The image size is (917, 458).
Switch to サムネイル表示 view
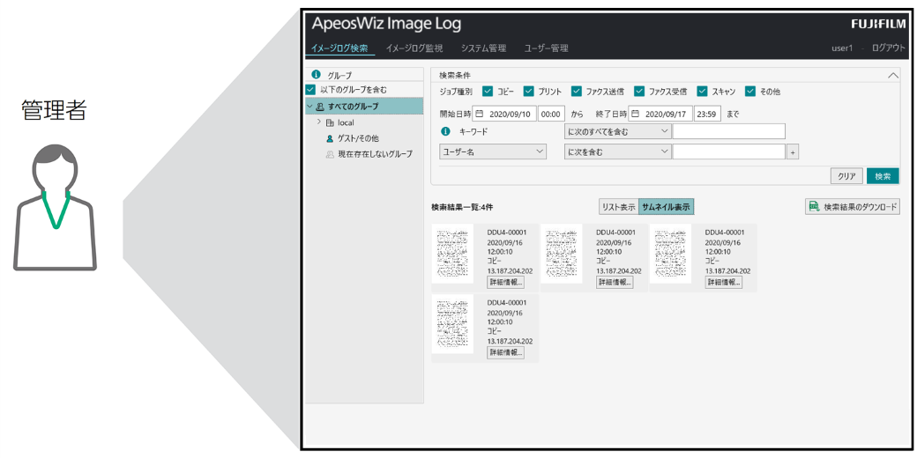coord(666,207)
